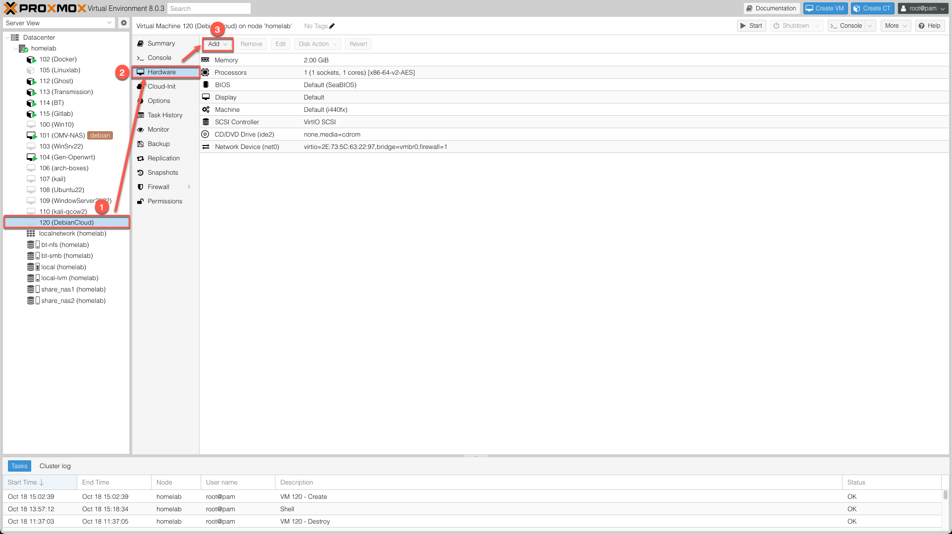952x534 pixels.
Task: Switch to the Cluster log tab
Action: tap(55, 466)
